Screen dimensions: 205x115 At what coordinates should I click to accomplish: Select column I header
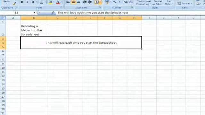point(149,18)
